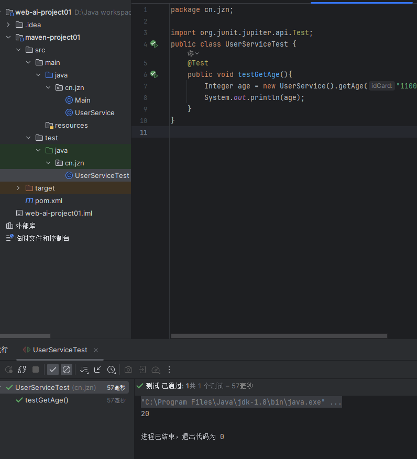Click the camera thread dump icon
The height and width of the screenshot is (459, 417).
(128, 370)
